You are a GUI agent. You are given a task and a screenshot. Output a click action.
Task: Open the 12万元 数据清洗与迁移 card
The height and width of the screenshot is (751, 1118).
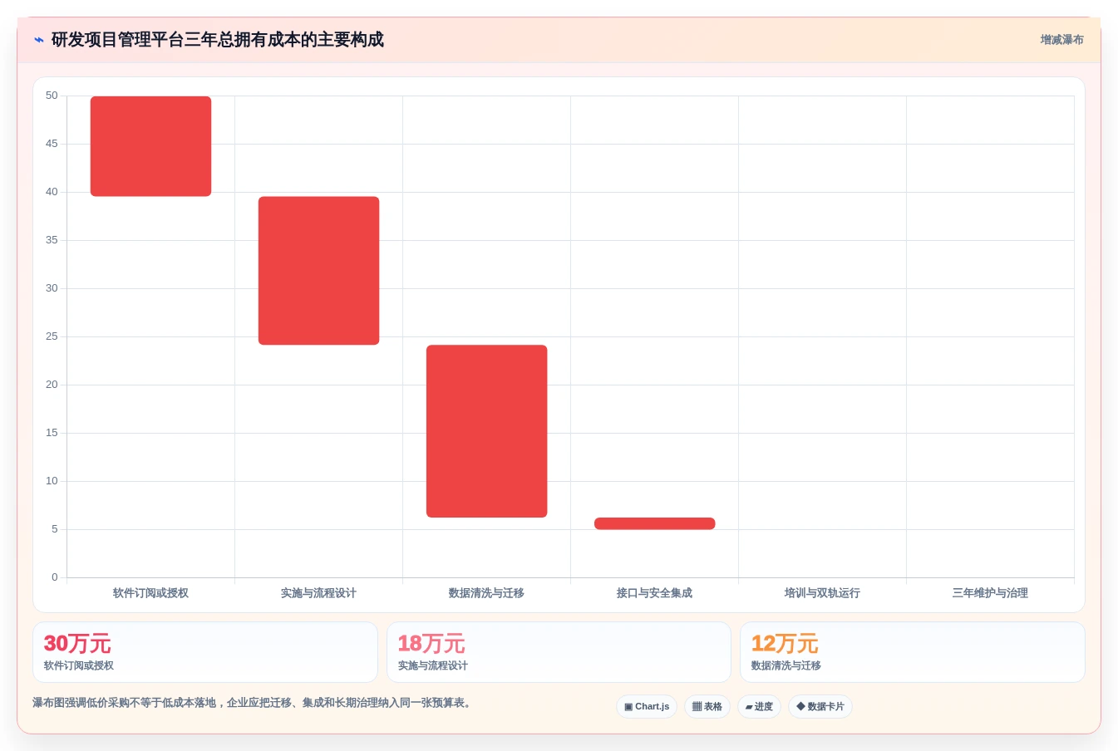point(913,652)
